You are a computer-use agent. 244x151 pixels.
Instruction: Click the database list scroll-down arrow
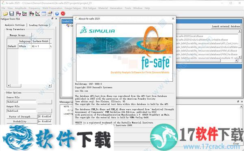pos(240,57)
